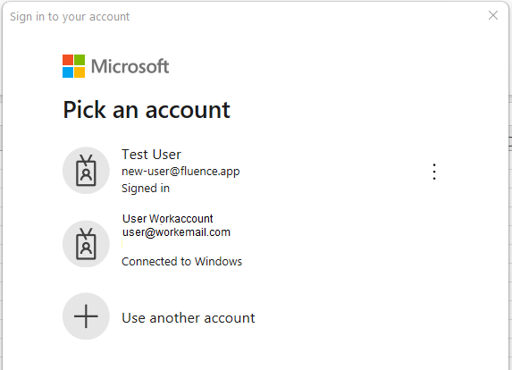Choose Use another account

[x=188, y=318]
